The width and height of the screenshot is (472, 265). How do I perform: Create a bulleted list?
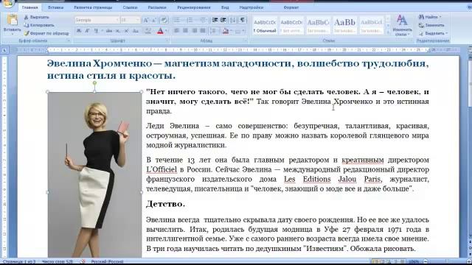point(177,20)
